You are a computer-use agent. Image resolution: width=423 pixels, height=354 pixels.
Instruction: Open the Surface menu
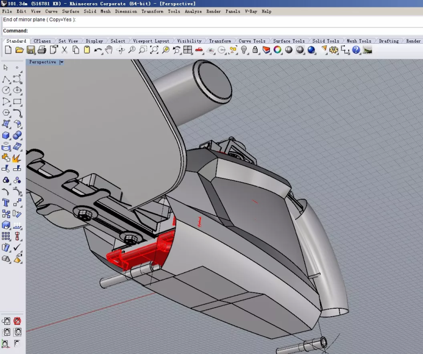coord(71,11)
